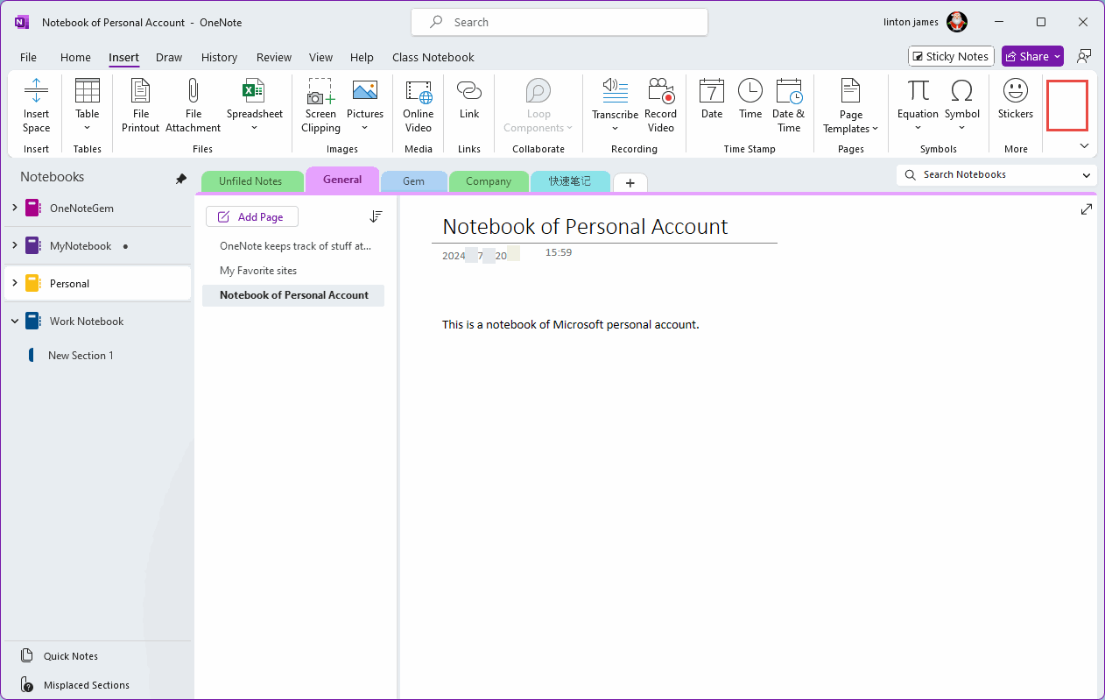Insert a File Printout
The height and width of the screenshot is (700, 1105).
pos(140,105)
